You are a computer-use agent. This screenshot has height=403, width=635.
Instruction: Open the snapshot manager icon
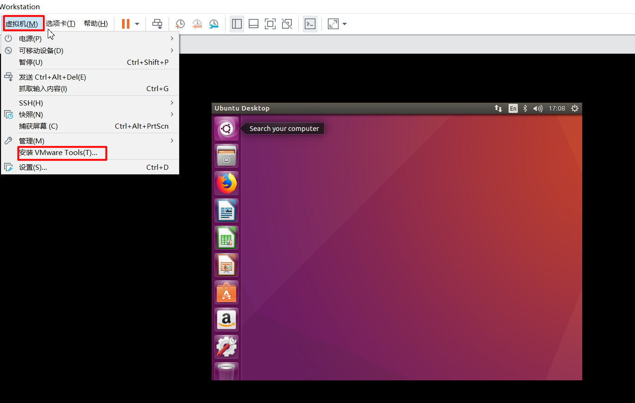[x=214, y=24]
